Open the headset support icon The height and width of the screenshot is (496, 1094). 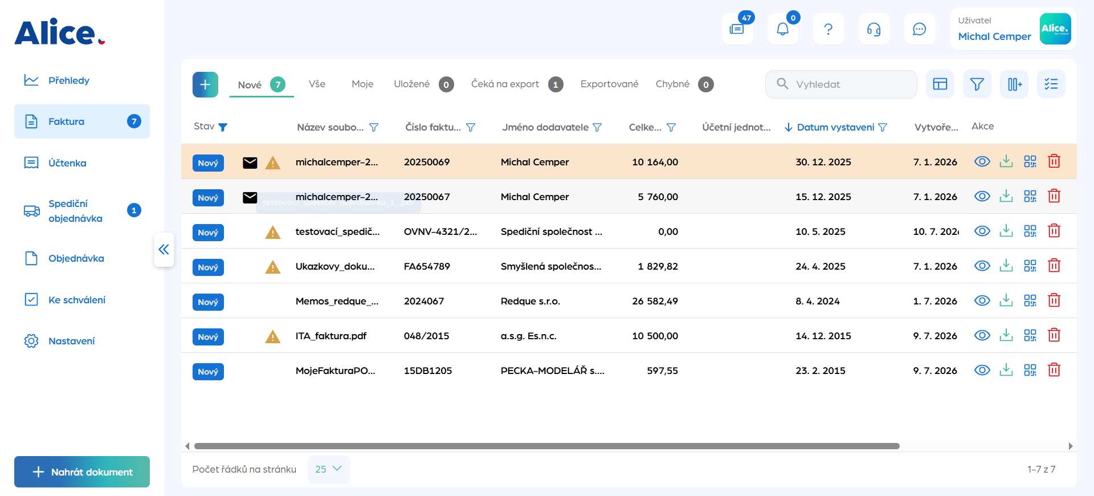[874, 29]
